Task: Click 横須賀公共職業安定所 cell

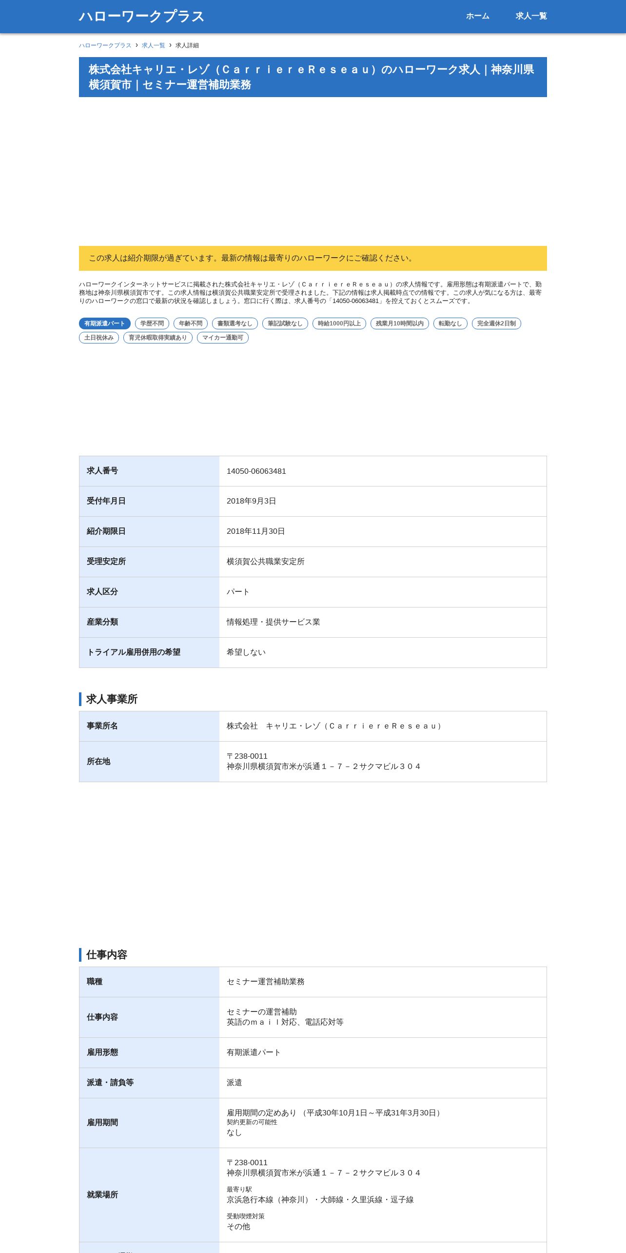Action: point(266,562)
